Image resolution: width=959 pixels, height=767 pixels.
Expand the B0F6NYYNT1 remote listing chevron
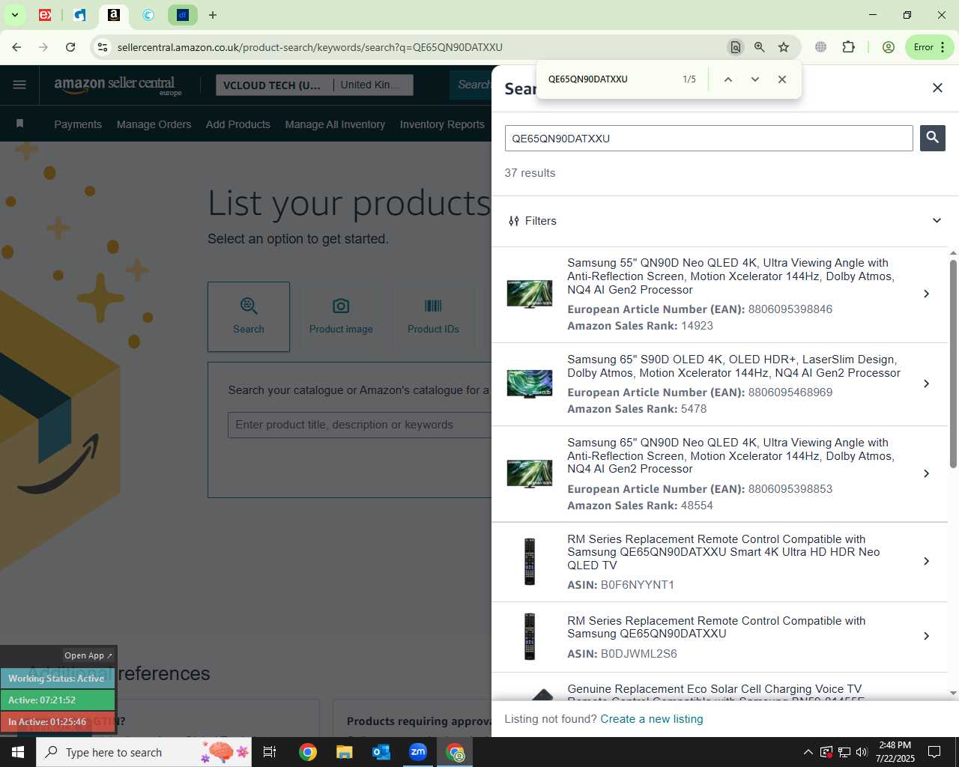coord(927,561)
